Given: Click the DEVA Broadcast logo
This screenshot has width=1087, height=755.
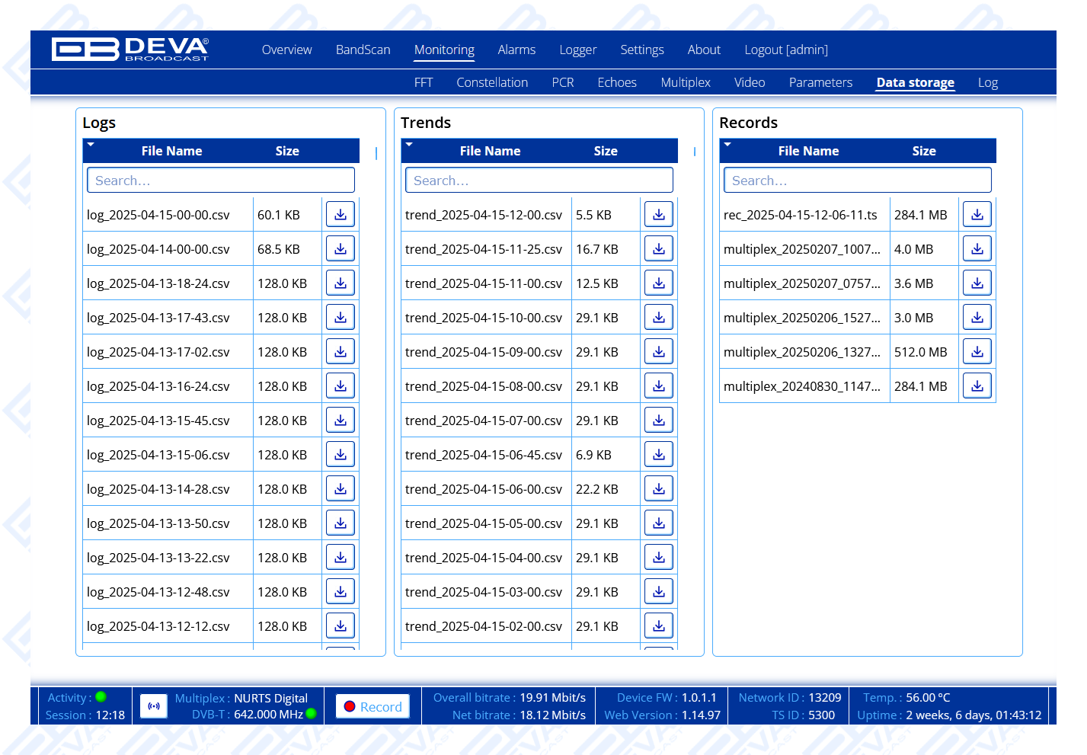Looking at the screenshot, I should pos(129,50).
